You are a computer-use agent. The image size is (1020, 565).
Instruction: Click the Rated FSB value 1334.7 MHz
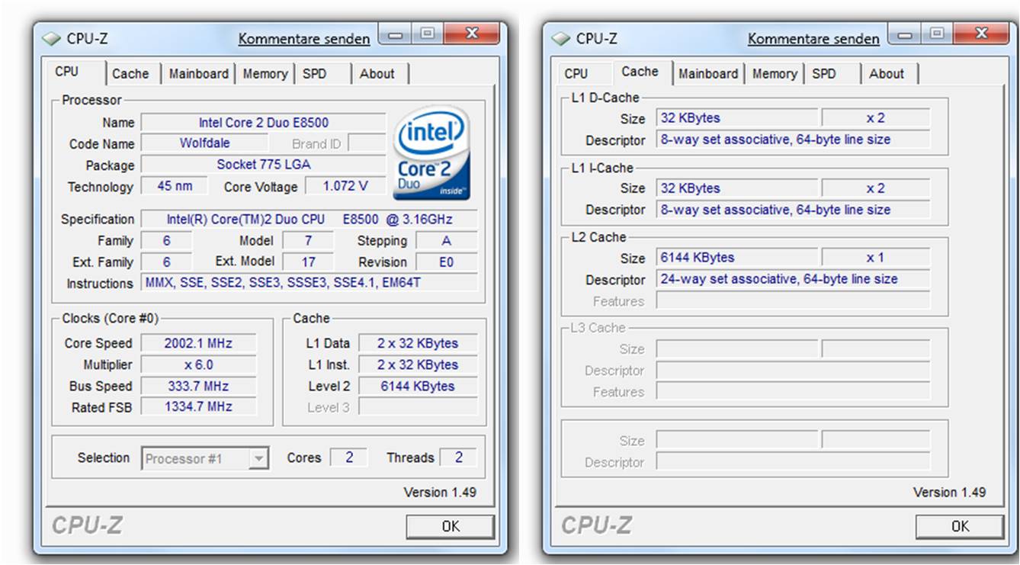(x=199, y=407)
